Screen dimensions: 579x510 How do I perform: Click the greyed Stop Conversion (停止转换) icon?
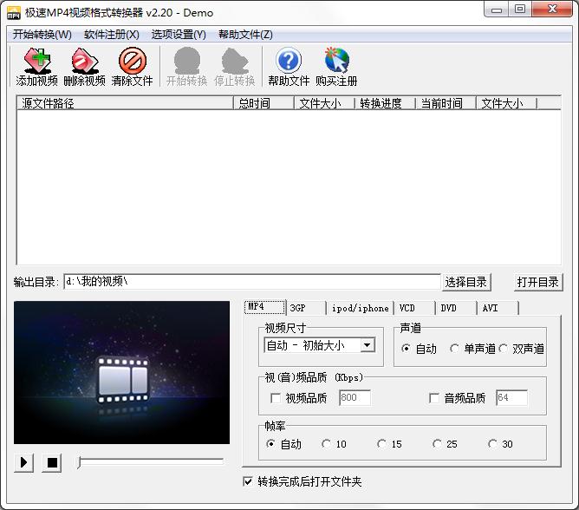point(235,60)
